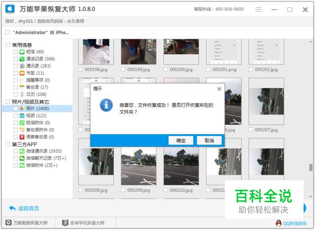315x230 pixels.
Task: Click the call history (通话记录) phone icon
Action: [22, 59]
